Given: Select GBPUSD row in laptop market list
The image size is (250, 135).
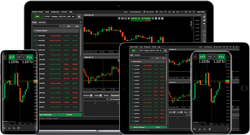Looking at the screenshot, I should (x=56, y=50).
